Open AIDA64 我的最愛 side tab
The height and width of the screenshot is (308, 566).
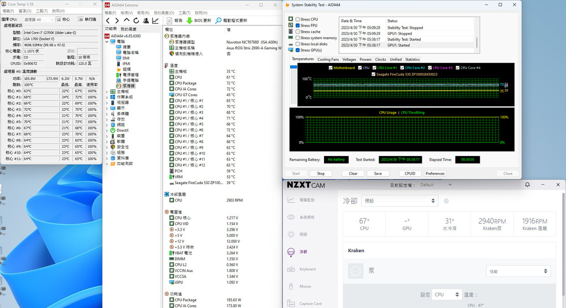tap(128, 29)
